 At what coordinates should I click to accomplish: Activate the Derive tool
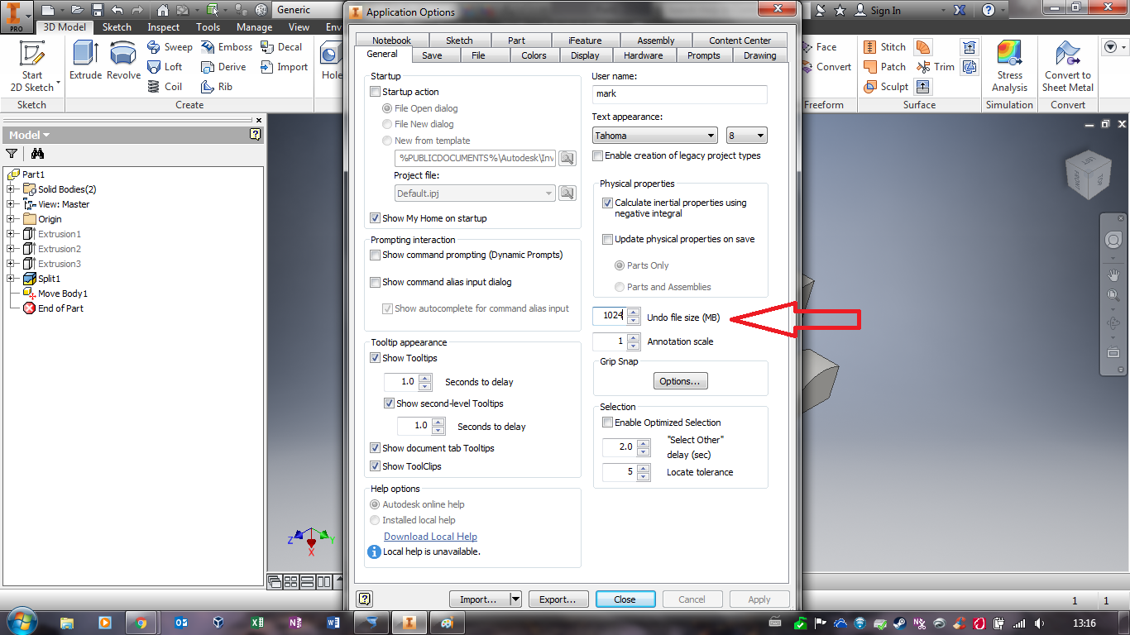pos(223,67)
